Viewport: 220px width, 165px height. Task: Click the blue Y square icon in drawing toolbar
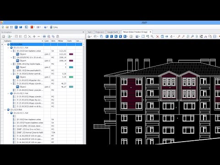121,37
